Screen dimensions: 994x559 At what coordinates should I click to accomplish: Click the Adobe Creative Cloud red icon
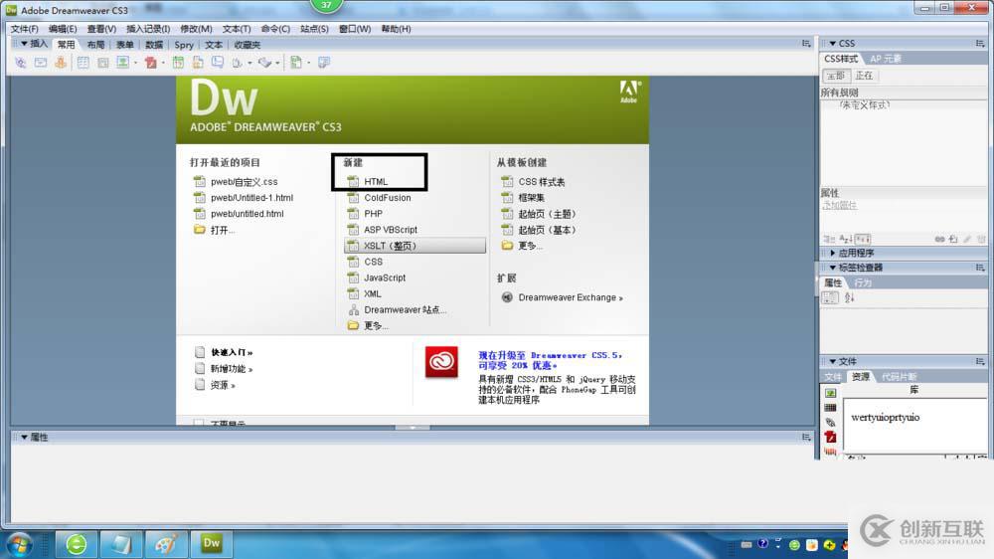[441, 362]
